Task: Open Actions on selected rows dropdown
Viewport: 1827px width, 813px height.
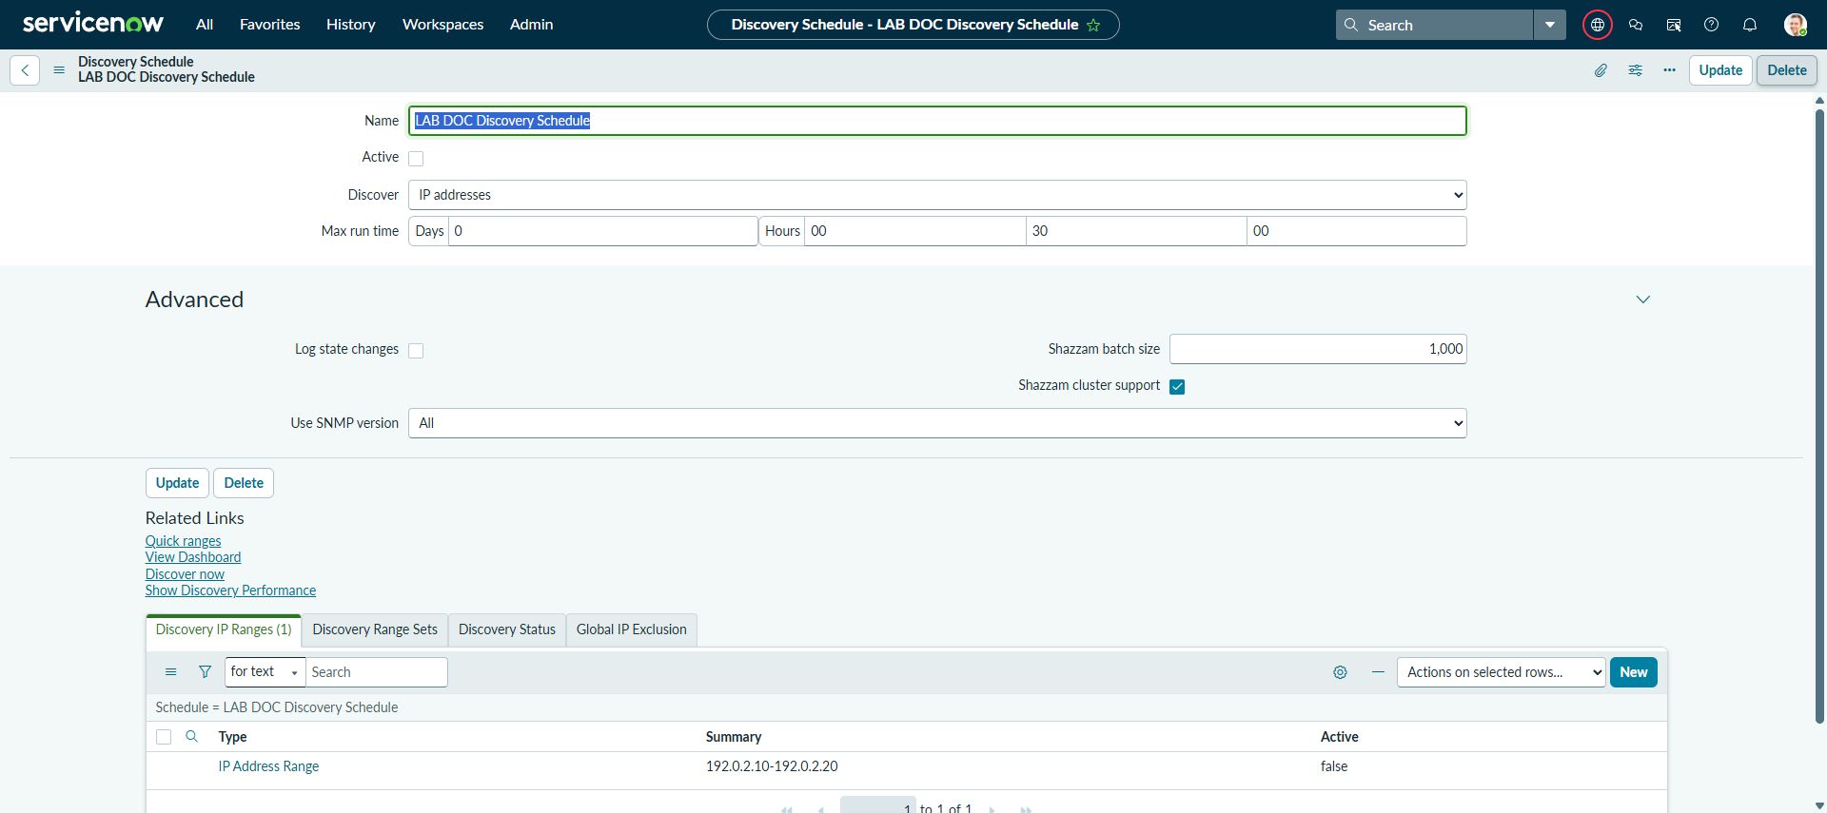Action: [x=1501, y=672]
